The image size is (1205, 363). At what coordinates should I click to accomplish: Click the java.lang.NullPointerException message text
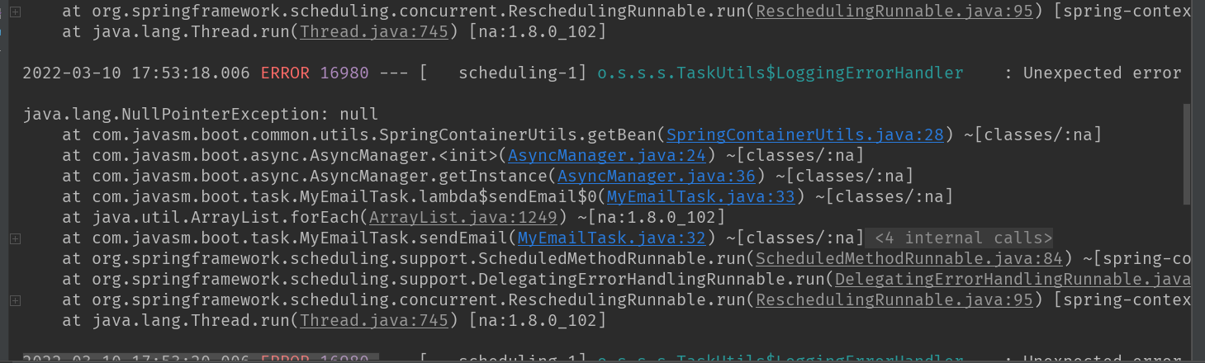pos(201,114)
